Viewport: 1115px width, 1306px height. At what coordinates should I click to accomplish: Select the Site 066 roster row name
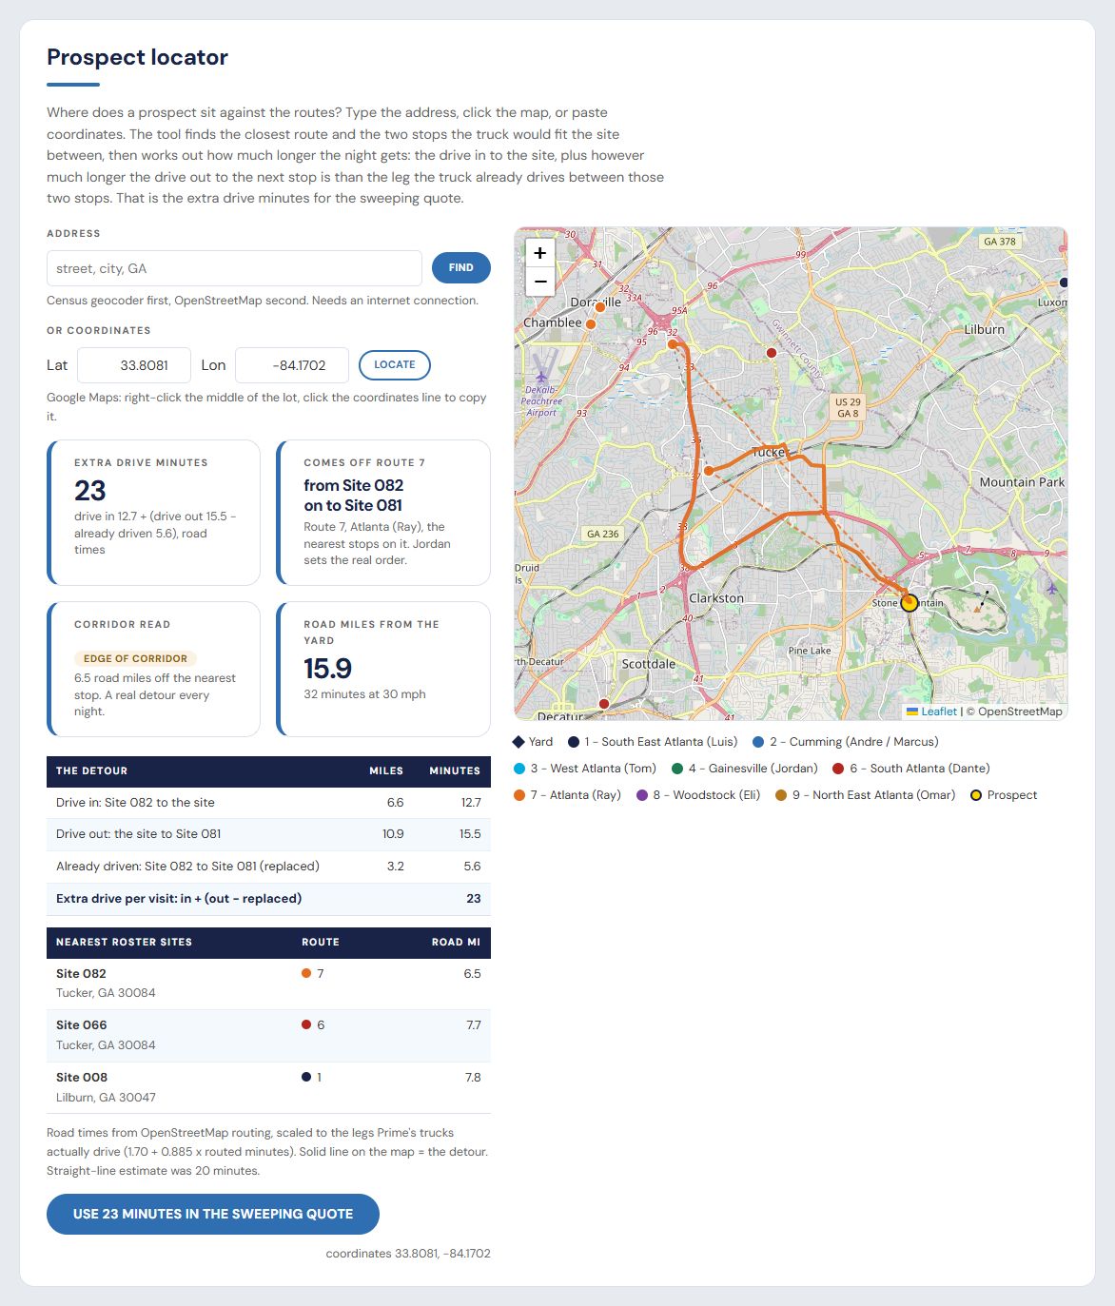point(82,1025)
